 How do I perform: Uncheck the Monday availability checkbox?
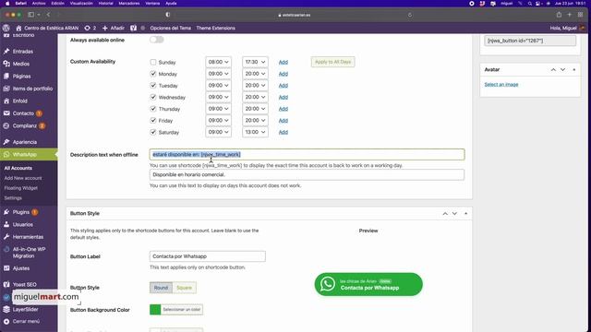153,74
